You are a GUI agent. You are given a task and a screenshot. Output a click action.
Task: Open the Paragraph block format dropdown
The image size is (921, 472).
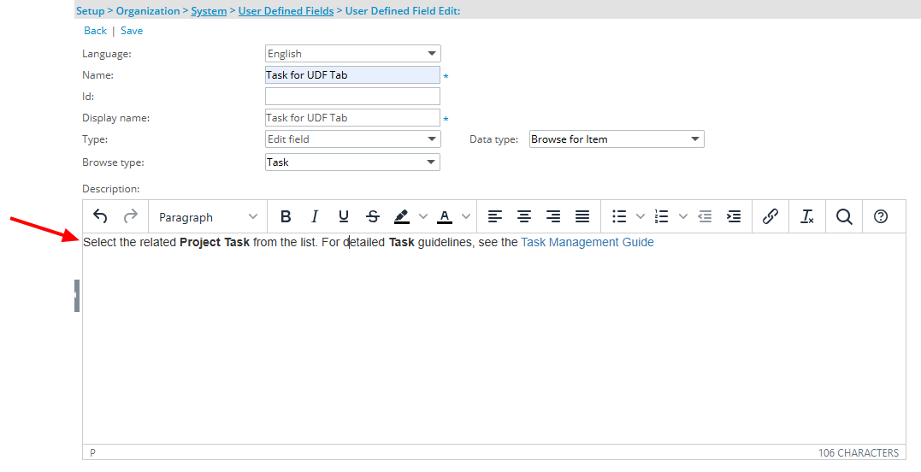tap(208, 217)
